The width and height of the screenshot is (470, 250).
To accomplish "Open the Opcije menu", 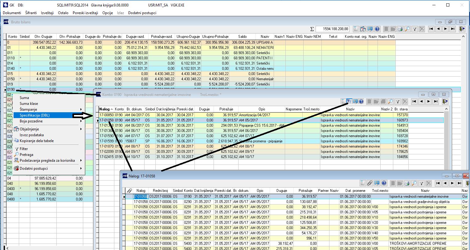I will [108, 13].
